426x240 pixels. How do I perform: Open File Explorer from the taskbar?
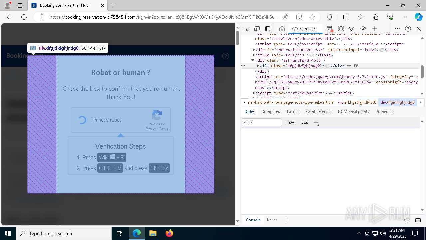coord(153,233)
